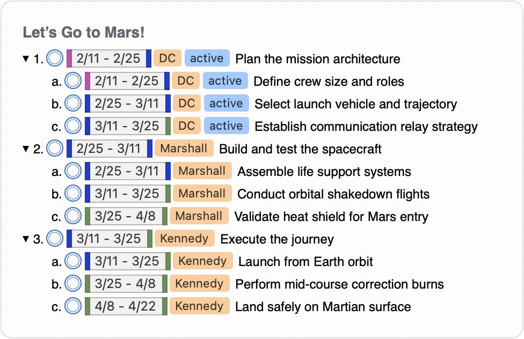Select Marshall tag on Assemble life support systems

[x=202, y=171]
